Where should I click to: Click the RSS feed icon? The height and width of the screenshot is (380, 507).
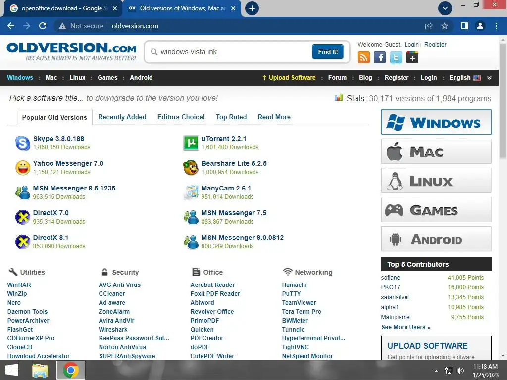(364, 58)
